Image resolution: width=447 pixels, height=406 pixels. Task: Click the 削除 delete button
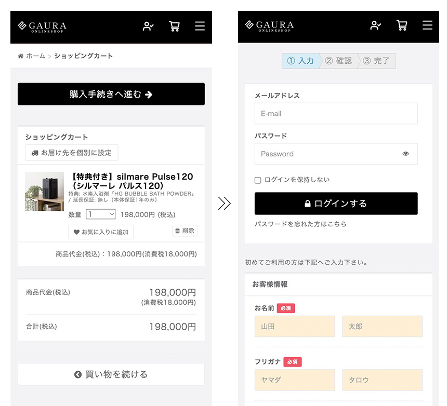pos(185,231)
